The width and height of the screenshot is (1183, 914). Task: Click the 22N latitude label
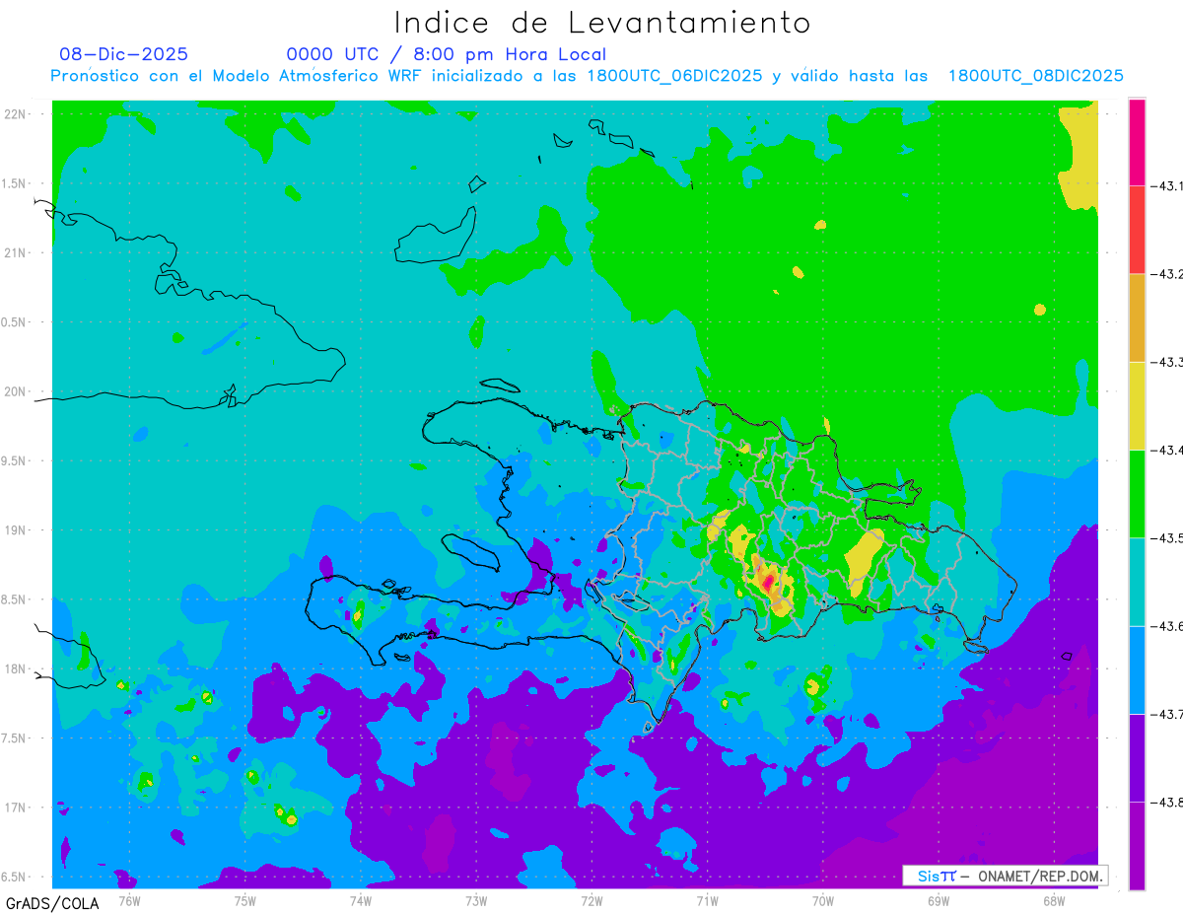coord(15,114)
